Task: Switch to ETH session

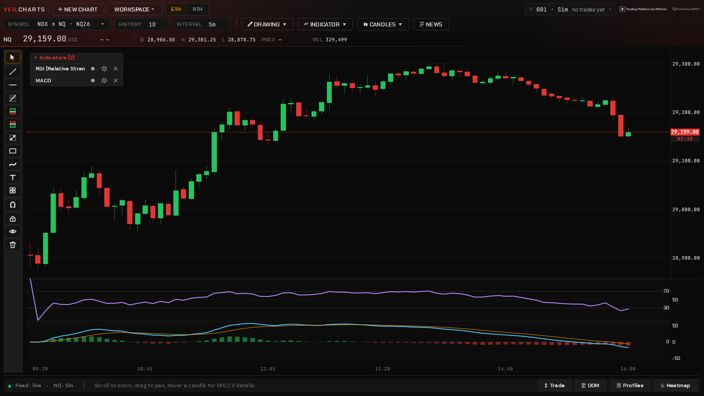Action: [176, 9]
